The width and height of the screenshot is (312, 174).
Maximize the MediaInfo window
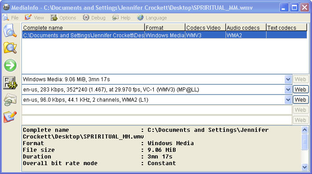[294, 8]
